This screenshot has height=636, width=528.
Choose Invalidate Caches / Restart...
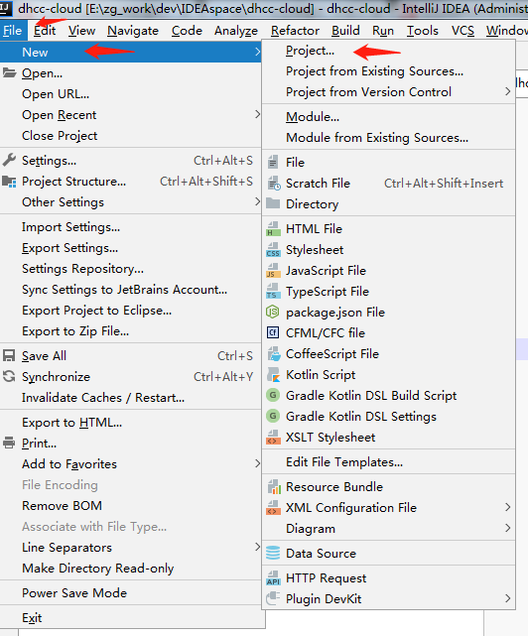pyautogui.click(x=103, y=398)
